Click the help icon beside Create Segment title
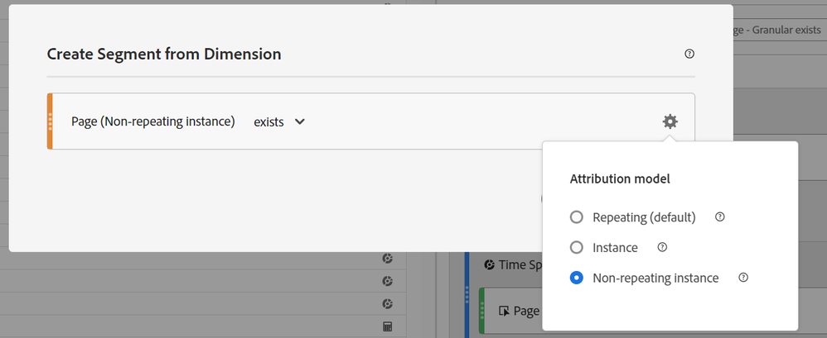The height and width of the screenshot is (338, 827). pyautogui.click(x=689, y=54)
